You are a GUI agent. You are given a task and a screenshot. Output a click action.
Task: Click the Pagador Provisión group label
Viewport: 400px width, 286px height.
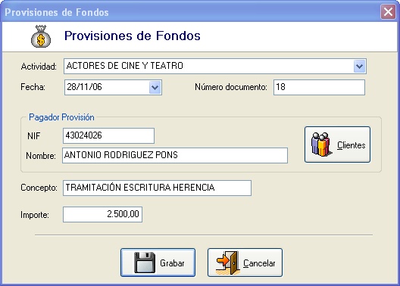(61, 117)
